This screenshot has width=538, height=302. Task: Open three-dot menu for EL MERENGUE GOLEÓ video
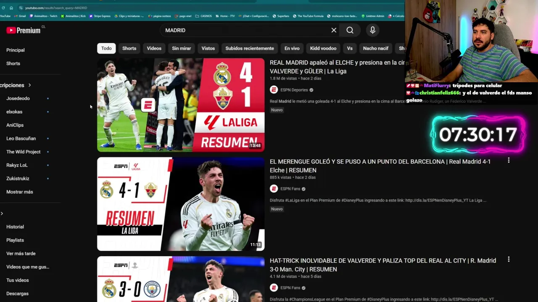[509, 160]
